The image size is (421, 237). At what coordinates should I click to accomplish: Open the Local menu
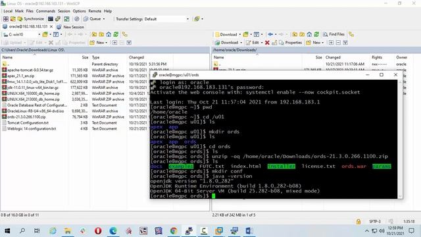(x=8, y=11)
